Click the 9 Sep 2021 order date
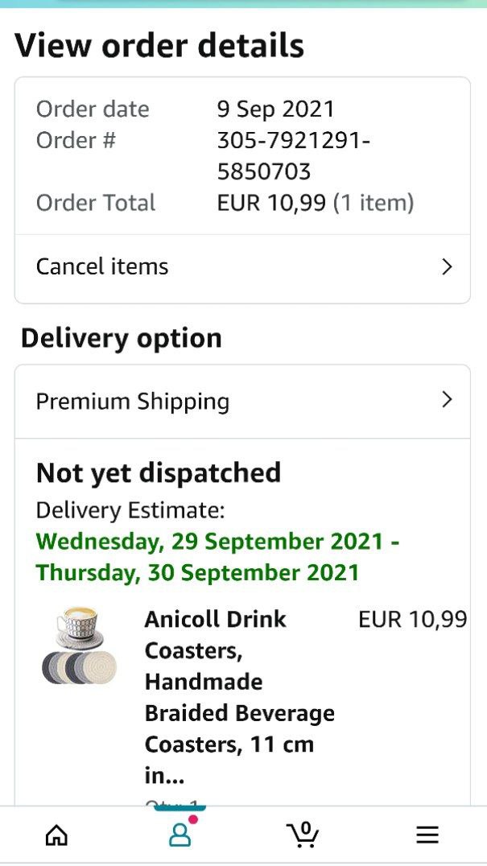Screen dimensions: 487x866 click(x=275, y=109)
